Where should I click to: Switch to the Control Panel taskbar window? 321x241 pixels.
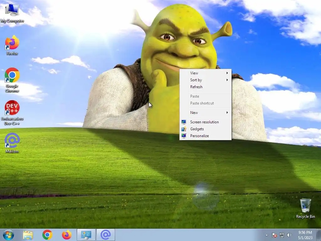pos(86,235)
